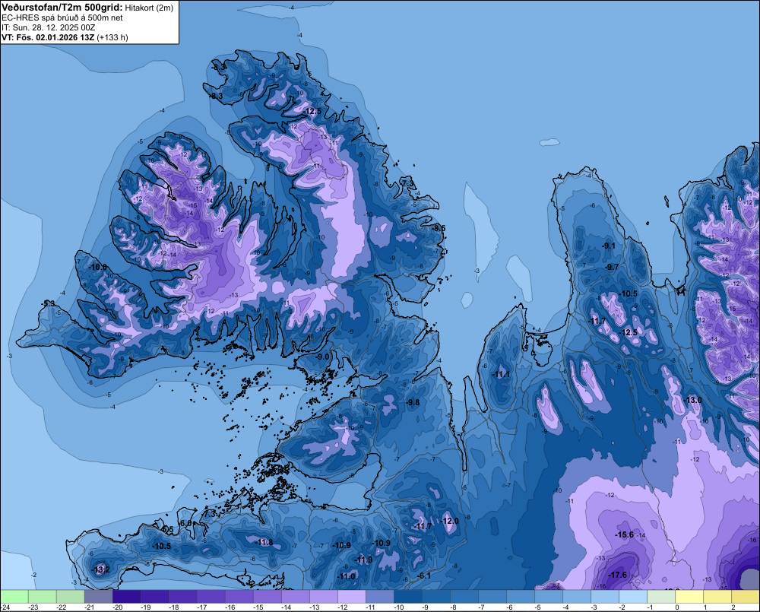This screenshot has height=612, width=760.
Task: Click the 'EC-HRES spá brúuð á 500m net' line
Action: click(62, 17)
